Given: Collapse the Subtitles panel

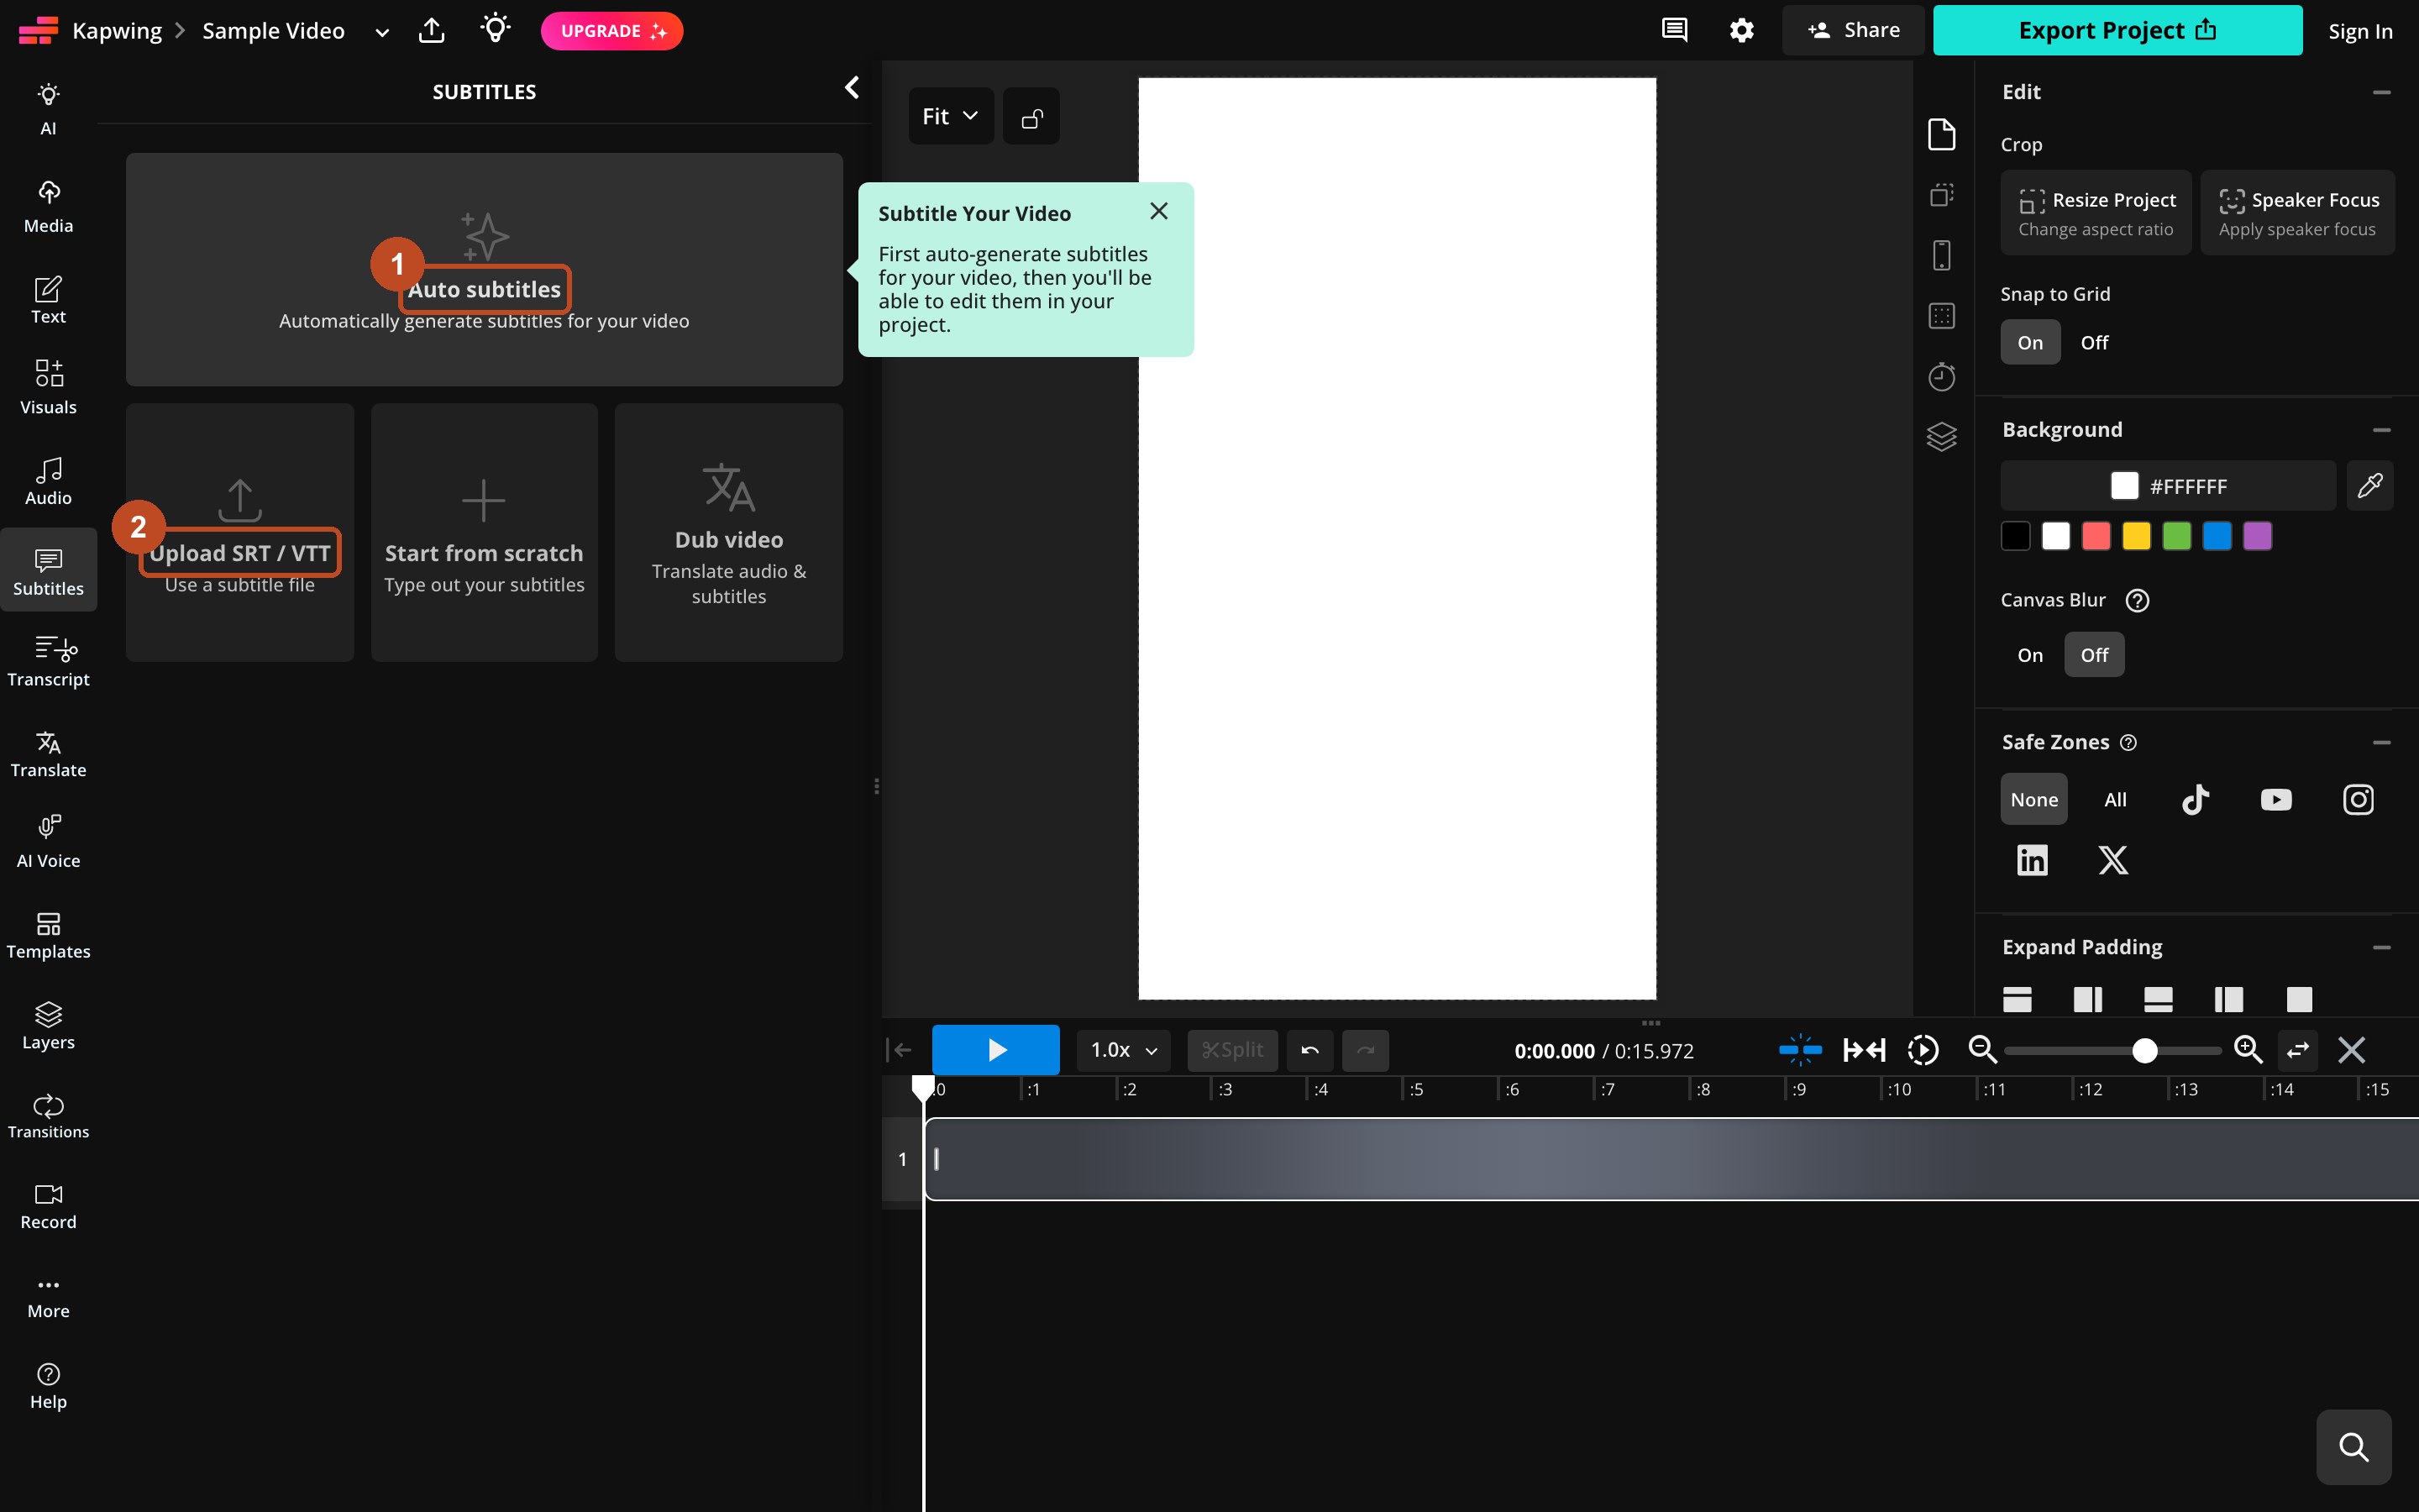Looking at the screenshot, I should 852,88.
